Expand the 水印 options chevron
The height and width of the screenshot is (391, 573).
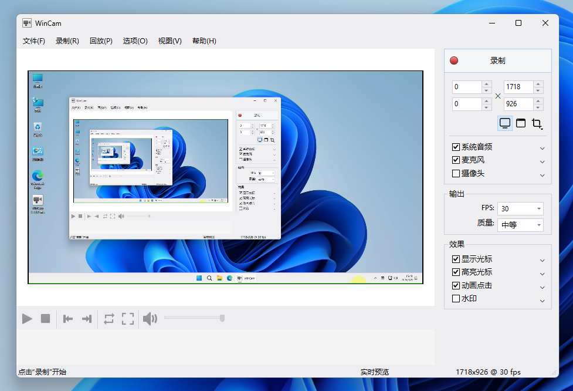point(543,301)
